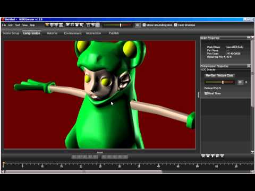
Task: Adjust the top toolbar green-red slider
Action: point(121,25)
